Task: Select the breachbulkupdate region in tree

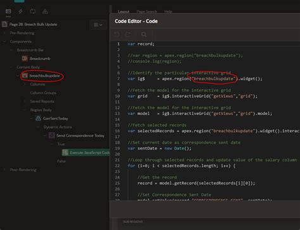Action: click(x=44, y=75)
